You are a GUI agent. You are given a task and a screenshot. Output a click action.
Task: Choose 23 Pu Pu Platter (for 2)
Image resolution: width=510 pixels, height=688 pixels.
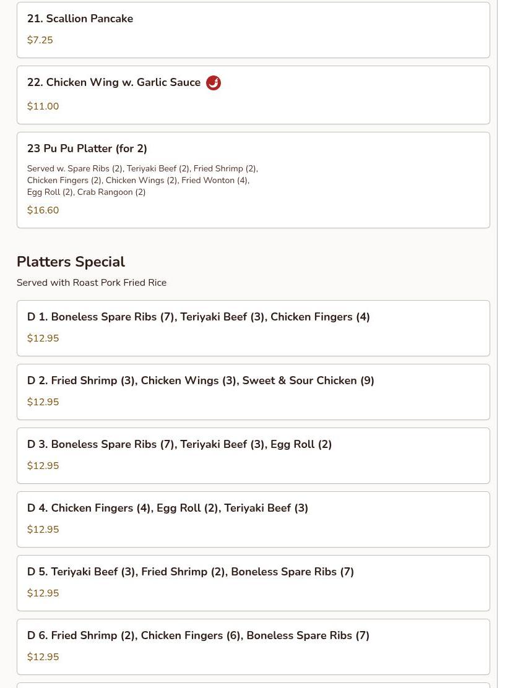87,148
